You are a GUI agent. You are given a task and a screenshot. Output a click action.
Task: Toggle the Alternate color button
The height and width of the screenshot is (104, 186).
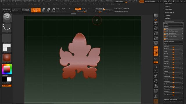coord(7,86)
